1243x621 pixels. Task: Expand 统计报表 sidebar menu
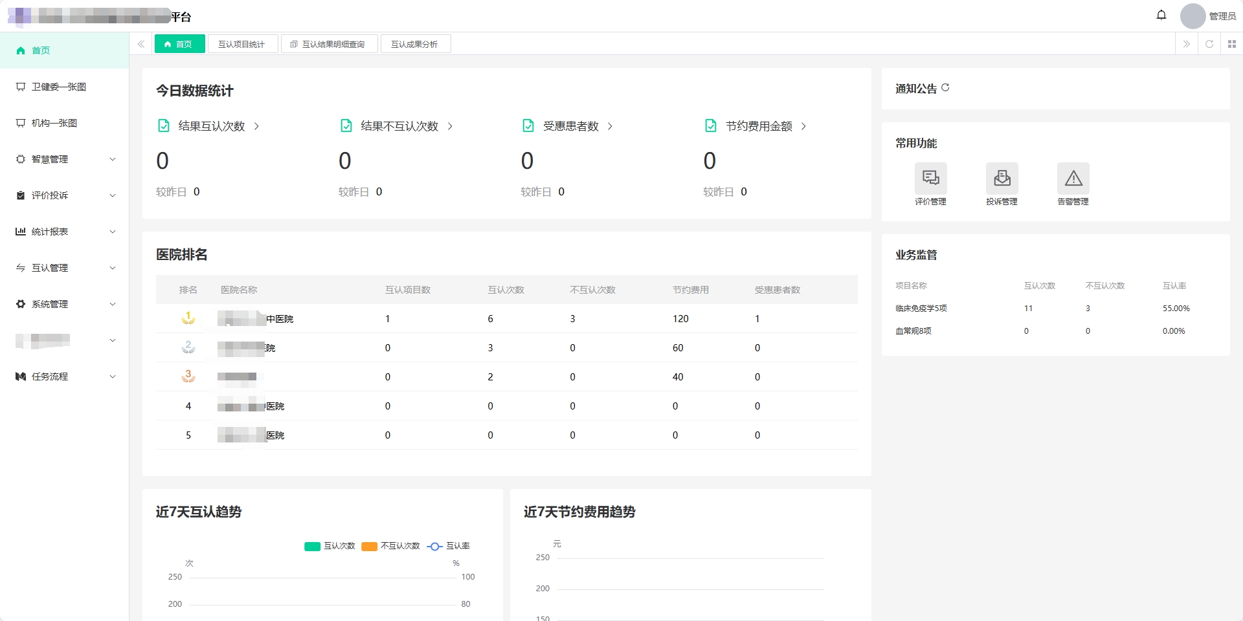point(65,232)
